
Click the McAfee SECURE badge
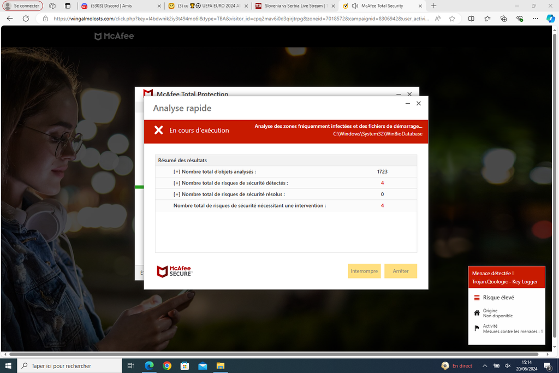174,271
